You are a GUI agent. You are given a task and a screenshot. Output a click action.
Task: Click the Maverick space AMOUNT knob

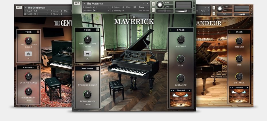click(181, 39)
